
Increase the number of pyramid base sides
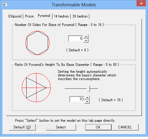pyautogui.click(x=86, y=36)
